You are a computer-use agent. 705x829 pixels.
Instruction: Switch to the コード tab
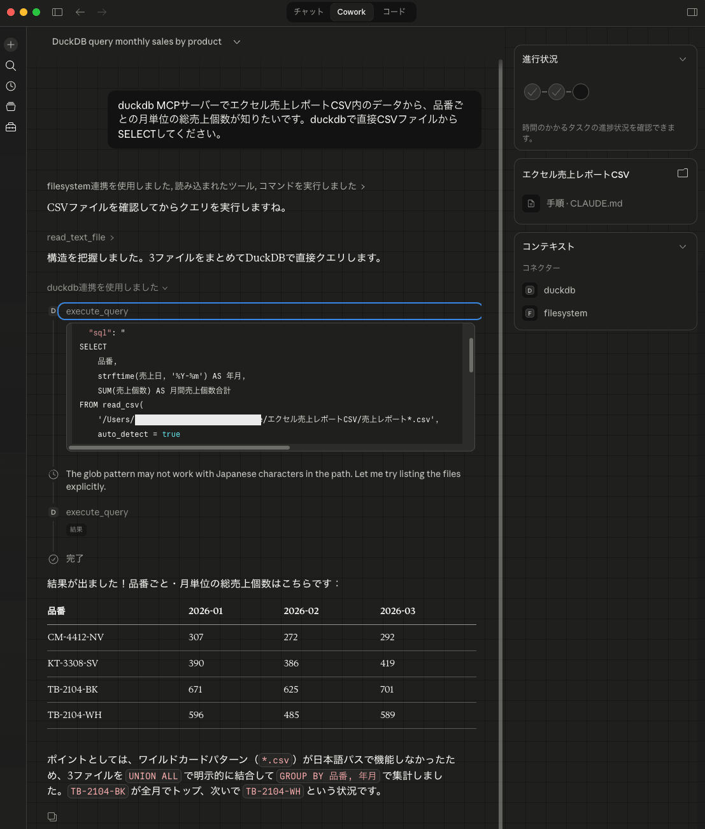pos(394,12)
